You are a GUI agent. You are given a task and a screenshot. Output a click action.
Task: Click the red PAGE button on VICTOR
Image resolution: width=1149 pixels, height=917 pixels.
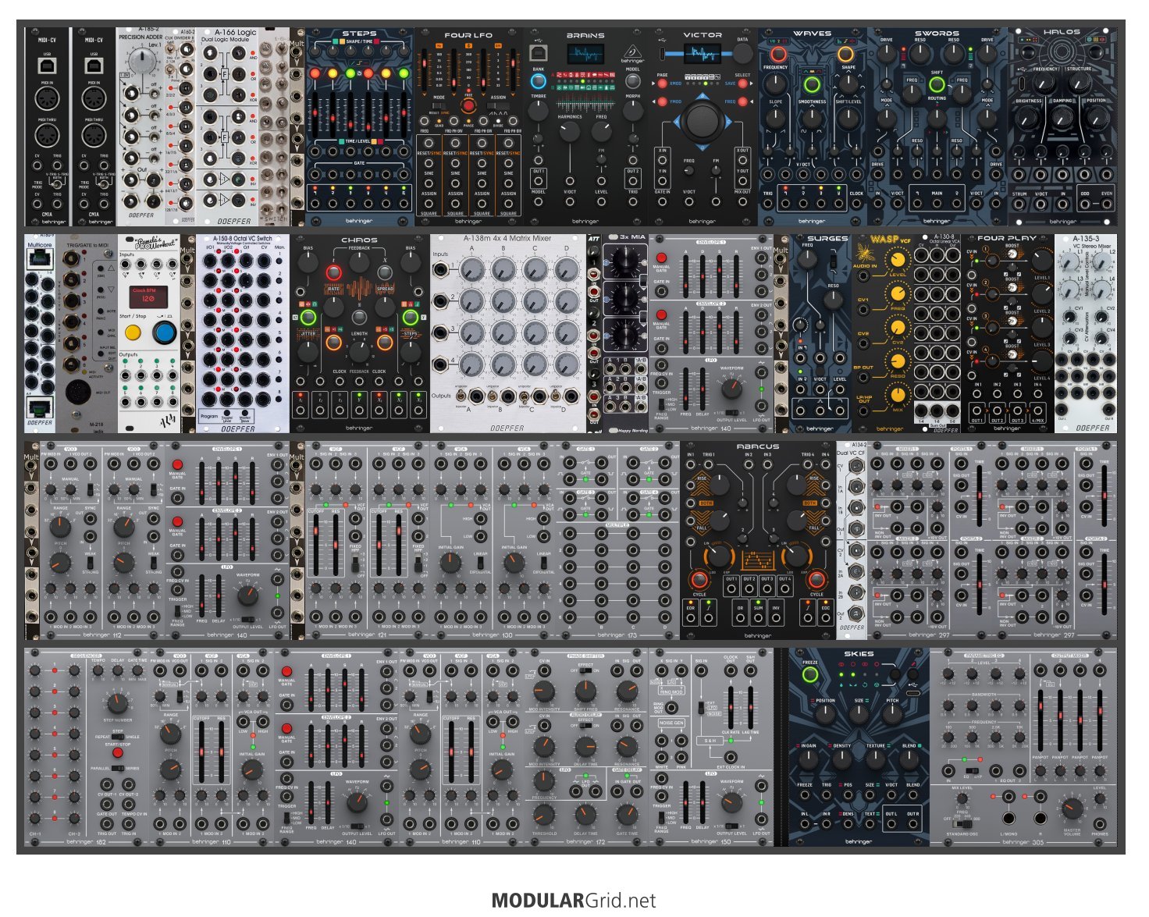(662, 83)
